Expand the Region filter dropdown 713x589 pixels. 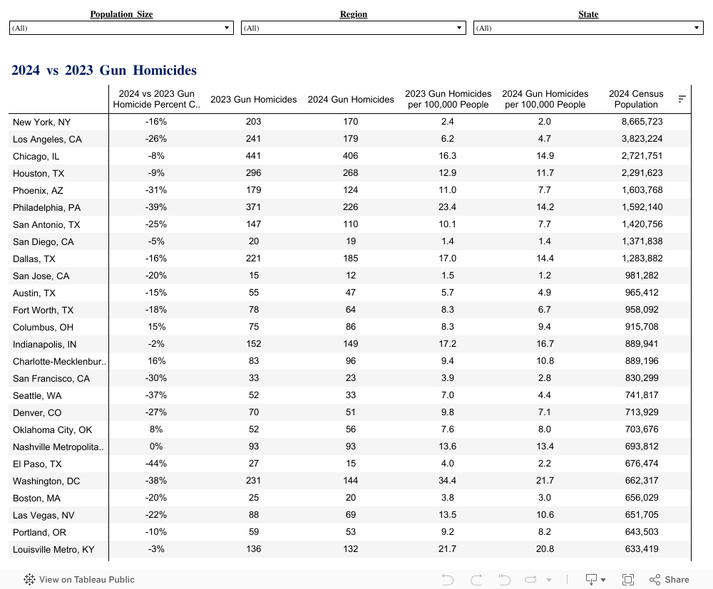click(353, 28)
